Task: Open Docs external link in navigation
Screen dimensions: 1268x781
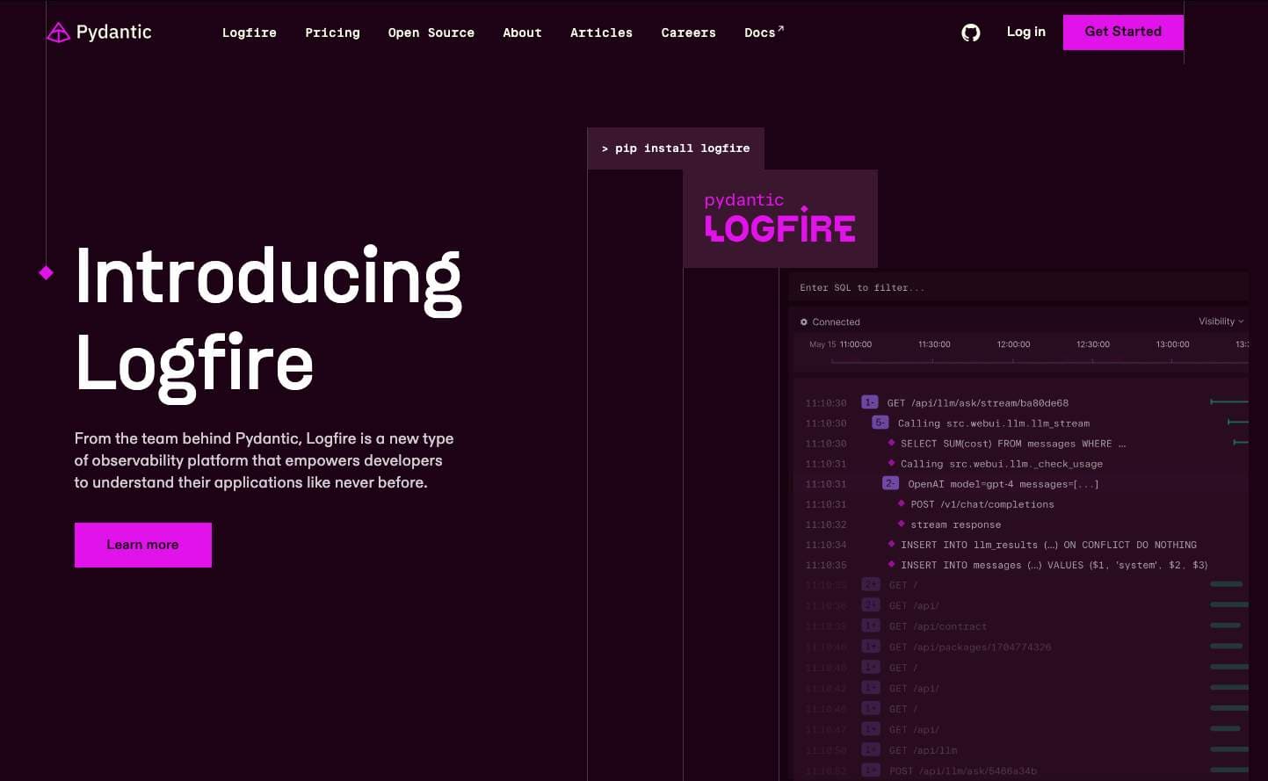Action: 763,33
